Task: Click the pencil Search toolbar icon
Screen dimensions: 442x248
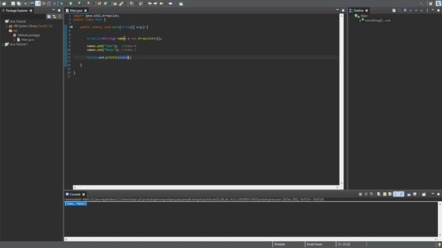Action: [122, 3]
